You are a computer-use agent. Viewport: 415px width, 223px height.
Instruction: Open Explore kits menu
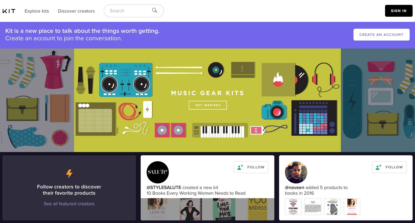pyautogui.click(x=37, y=11)
